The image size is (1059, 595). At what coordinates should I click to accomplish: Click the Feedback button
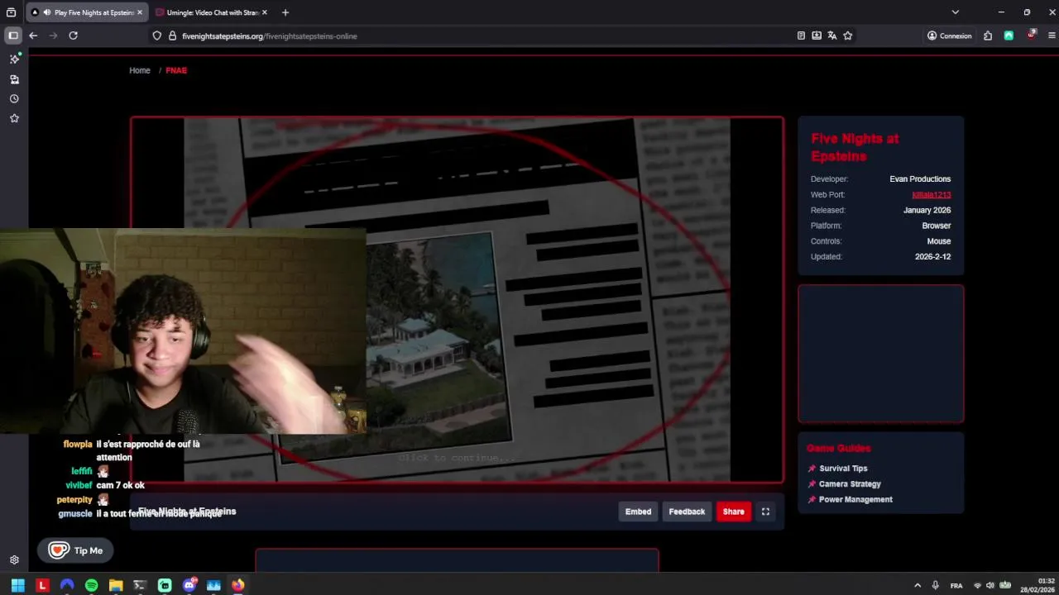pos(687,512)
